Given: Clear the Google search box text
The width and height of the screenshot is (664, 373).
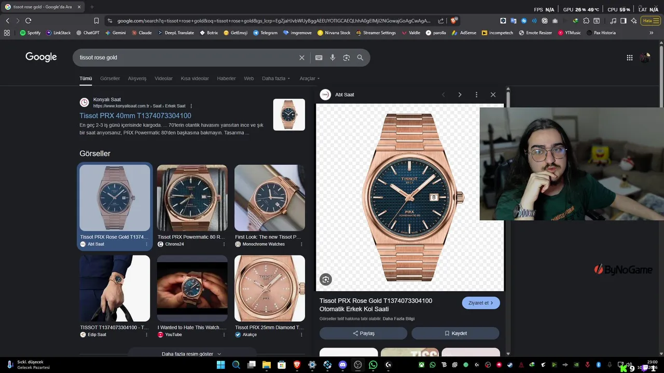Looking at the screenshot, I should click(302, 58).
